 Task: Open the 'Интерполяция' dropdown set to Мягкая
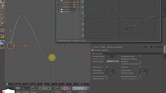(x=113, y=61)
